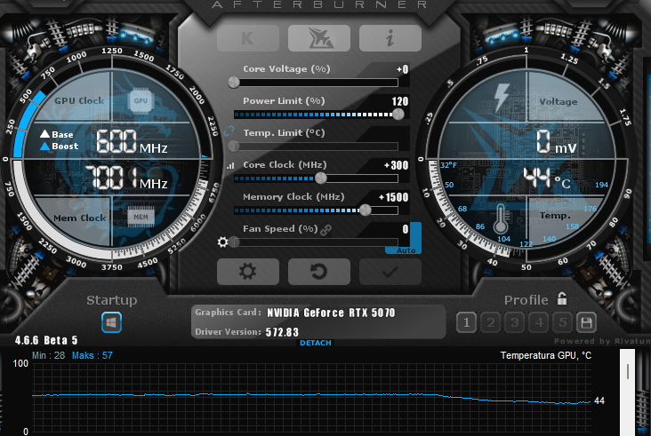Click the small gear beside Fan Speed
This screenshot has height=436, width=651.
pyautogui.click(x=223, y=242)
